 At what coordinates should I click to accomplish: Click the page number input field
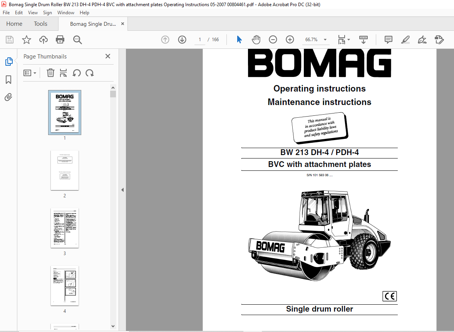[x=200, y=40]
